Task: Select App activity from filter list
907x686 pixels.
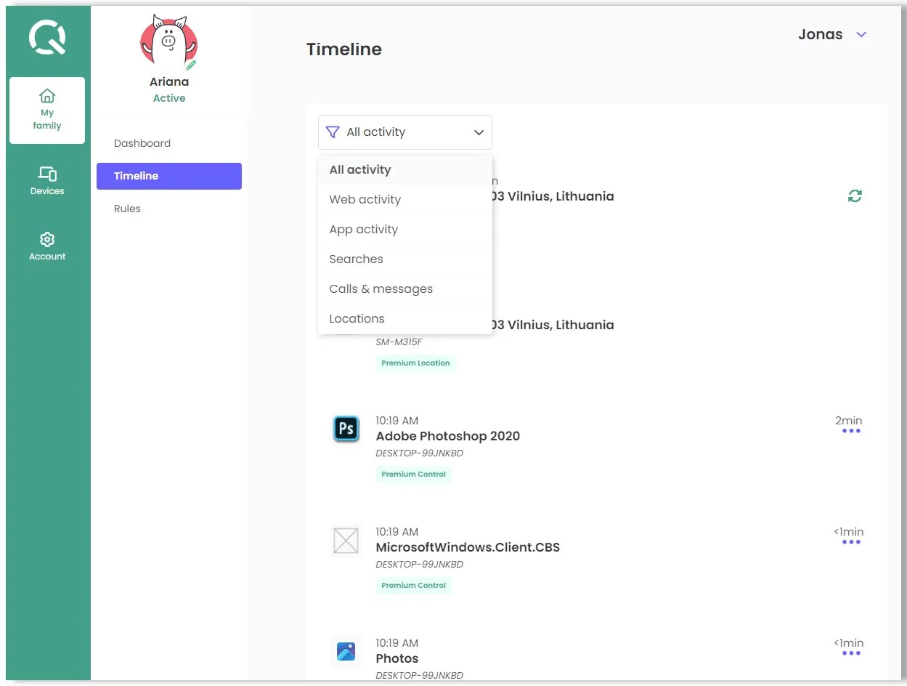Action: pyautogui.click(x=363, y=230)
